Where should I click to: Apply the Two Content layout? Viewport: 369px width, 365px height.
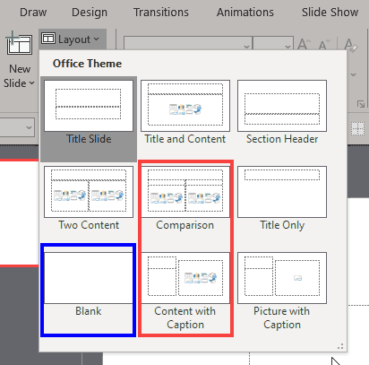tap(89, 199)
